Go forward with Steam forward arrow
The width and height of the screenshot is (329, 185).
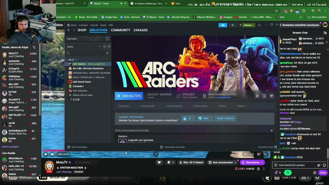point(74,30)
